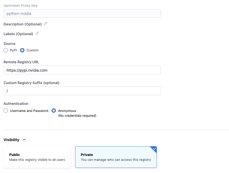
Task: Click the Labels (Optional) label text
Action: click(18, 34)
